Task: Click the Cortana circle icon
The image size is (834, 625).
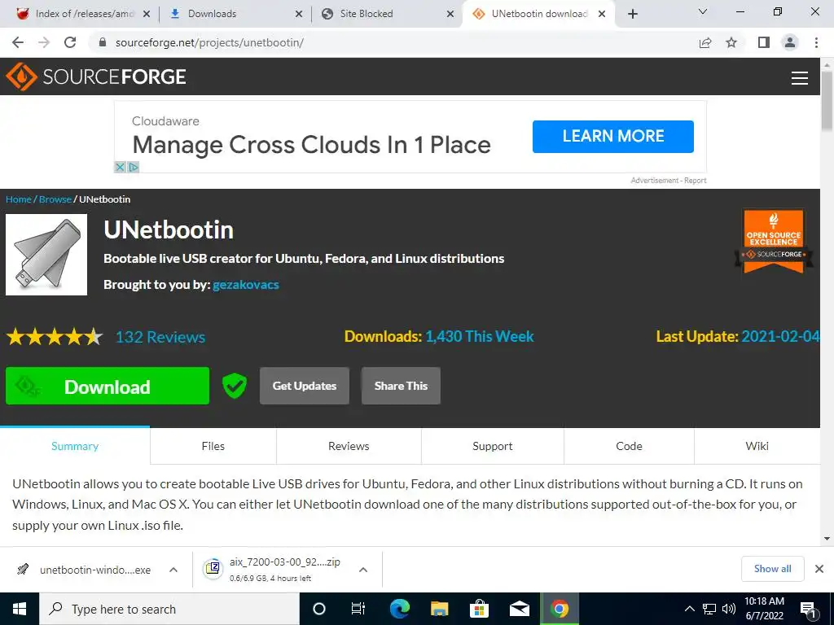Action: click(319, 609)
